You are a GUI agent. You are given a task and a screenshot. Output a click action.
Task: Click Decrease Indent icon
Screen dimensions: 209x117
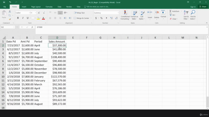pos(65,18)
